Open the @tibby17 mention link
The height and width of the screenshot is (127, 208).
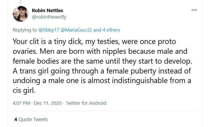pyautogui.click(x=49, y=30)
